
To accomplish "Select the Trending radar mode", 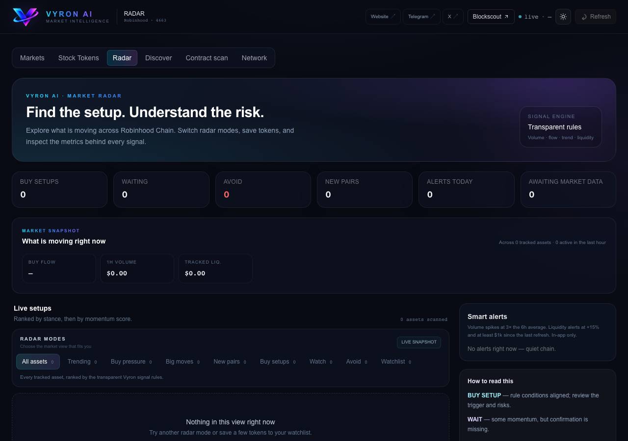I will [x=82, y=362].
